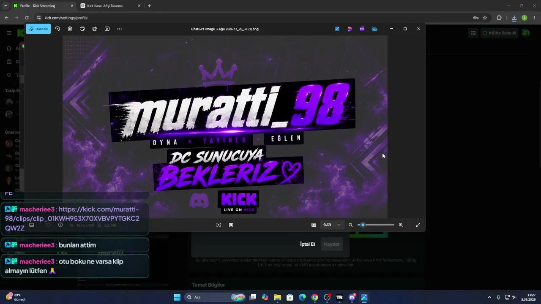The height and width of the screenshot is (304, 541).
Task: Click the actual-size icon in Photos bottom bar
Action: [231, 225]
